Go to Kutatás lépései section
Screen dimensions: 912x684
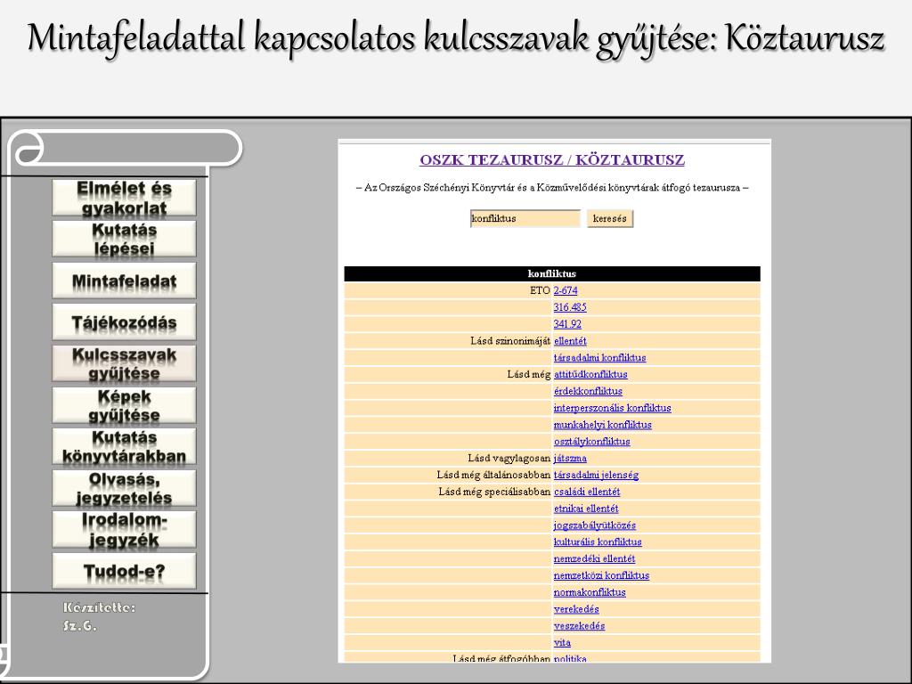pos(124,239)
